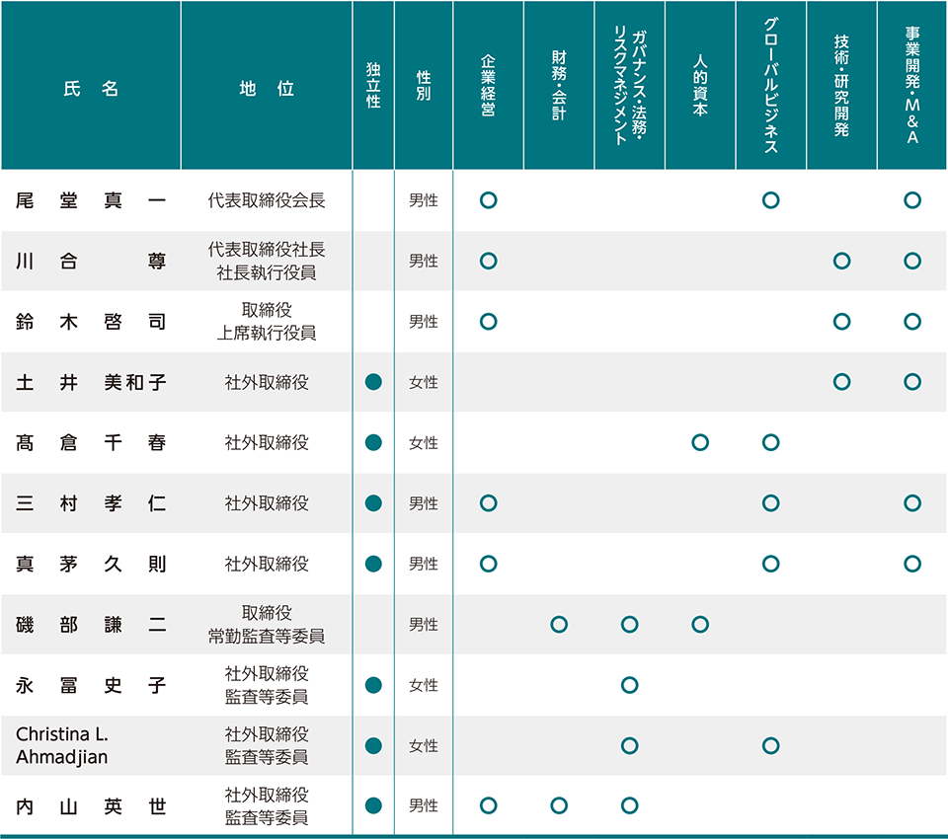
Task: Click 川合尊's 技術・研究開発 circle
Action: point(841,262)
